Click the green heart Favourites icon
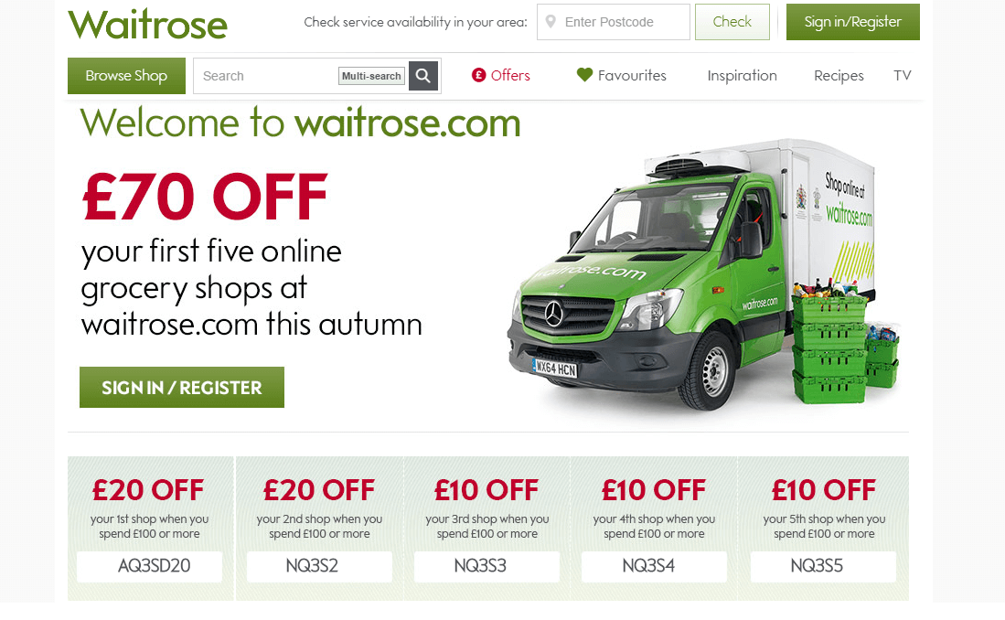The image size is (1005, 620). (x=584, y=74)
